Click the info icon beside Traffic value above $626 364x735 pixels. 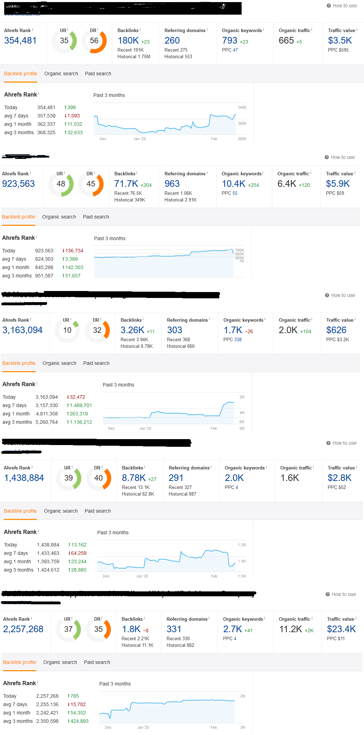tap(355, 319)
